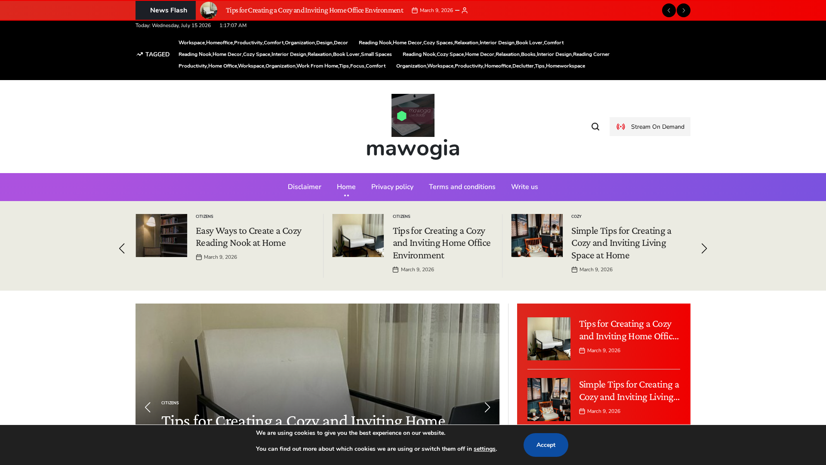Image resolution: width=826 pixels, height=465 pixels.
Task: Click the next arrow in News Flash ticker
Action: pyautogui.click(x=683, y=10)
